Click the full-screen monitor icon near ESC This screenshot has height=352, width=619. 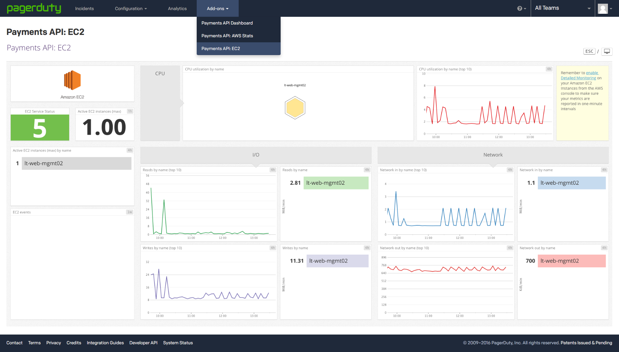607,51
